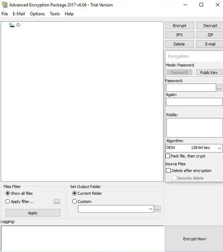Close the Advanced Encryption Package window
The width and height of the screenshot is (223, 252).
(x=218, y=5)
